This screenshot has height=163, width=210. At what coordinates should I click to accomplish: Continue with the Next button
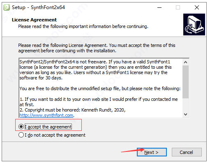pos(152,152)
